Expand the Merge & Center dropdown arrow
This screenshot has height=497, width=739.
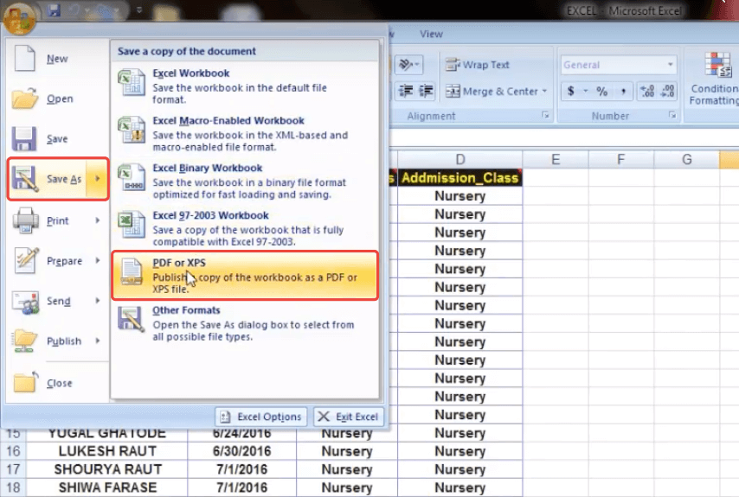pos(544,92)
